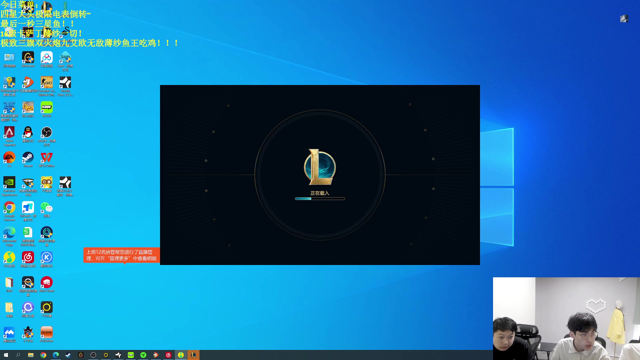Open Stodio One_V3.5 desktop shortcut
The width and height of the screenshot is (640, 360).
coord(65,86)
